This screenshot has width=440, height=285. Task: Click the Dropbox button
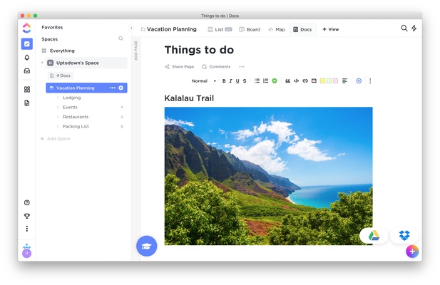pyautogui.click(x=404, y=236)
